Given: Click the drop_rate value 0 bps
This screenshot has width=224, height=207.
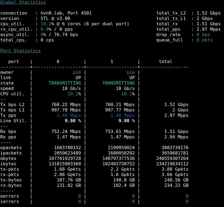Looking at the screenshot, I should coord(203,35).
